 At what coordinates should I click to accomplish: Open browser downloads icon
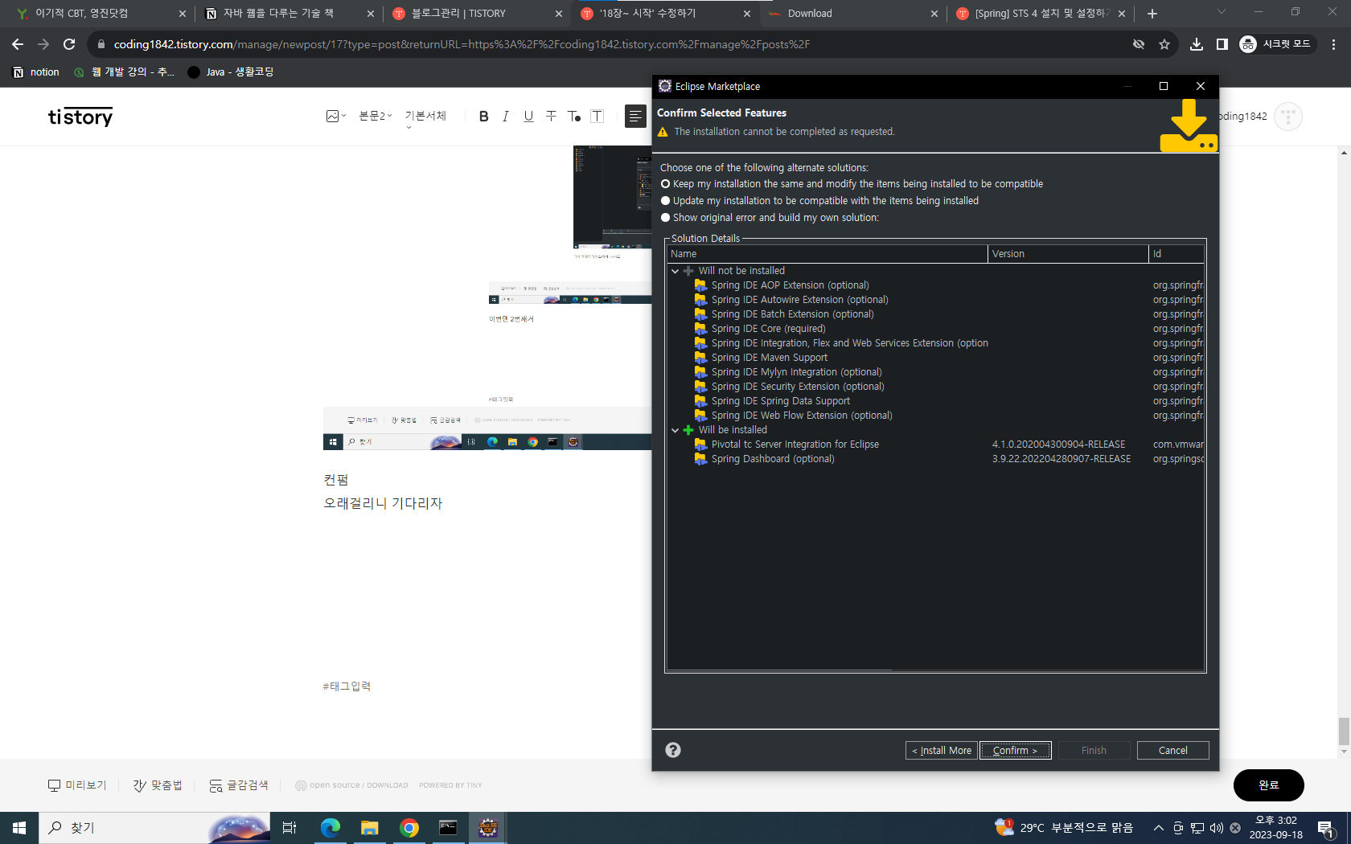click(x=1197, y=44)
